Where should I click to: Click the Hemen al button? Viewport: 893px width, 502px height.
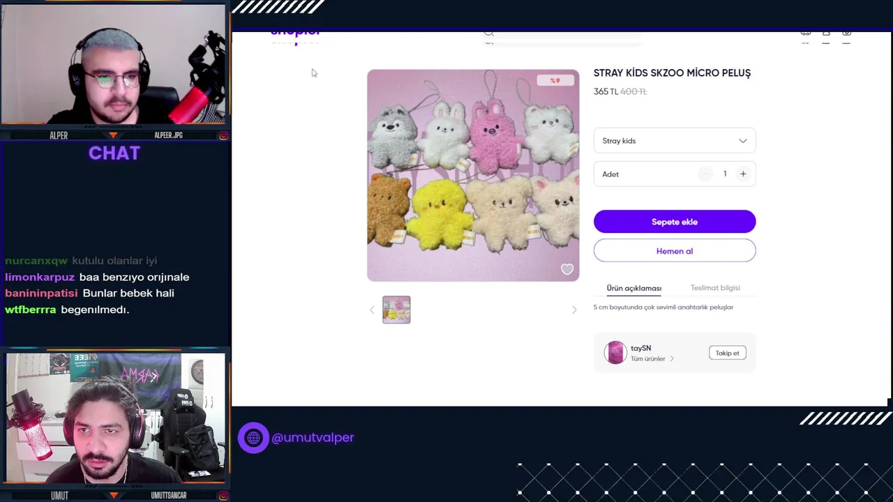click(675, 251)
